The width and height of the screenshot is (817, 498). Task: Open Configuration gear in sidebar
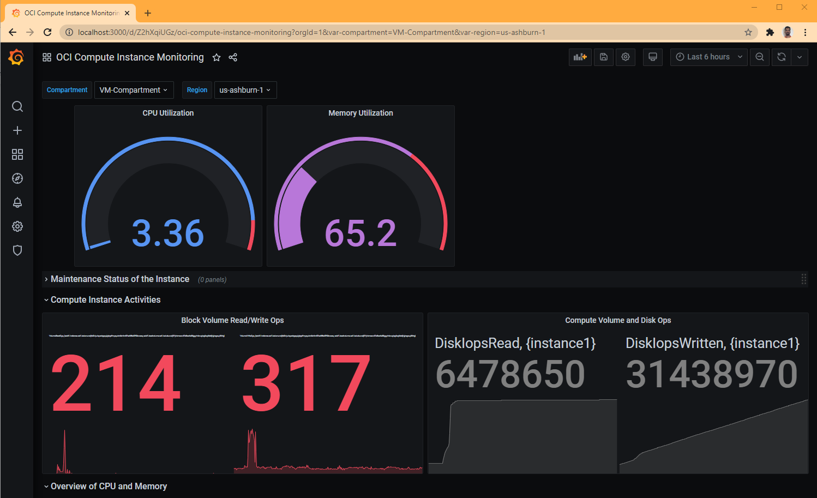click(17, 226)
